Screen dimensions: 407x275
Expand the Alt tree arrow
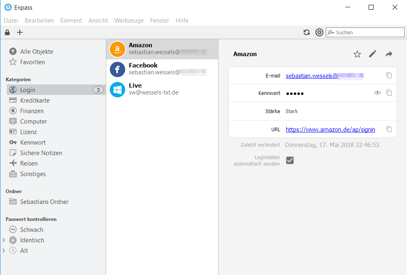4,251
